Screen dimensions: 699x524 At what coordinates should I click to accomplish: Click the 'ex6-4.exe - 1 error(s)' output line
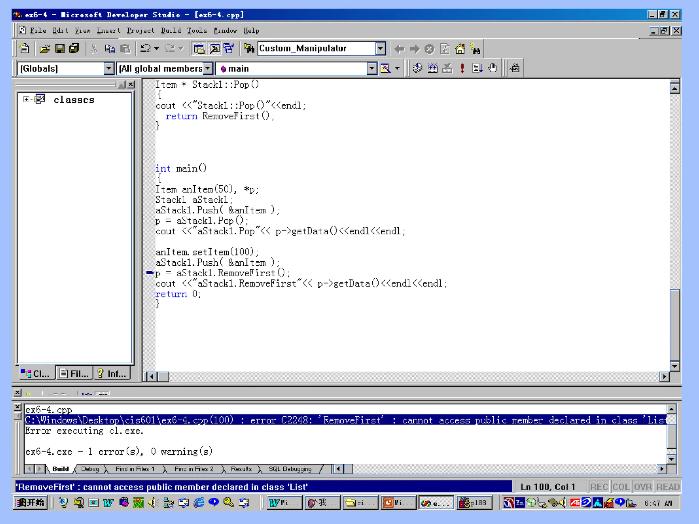click(x=119, y=452)
